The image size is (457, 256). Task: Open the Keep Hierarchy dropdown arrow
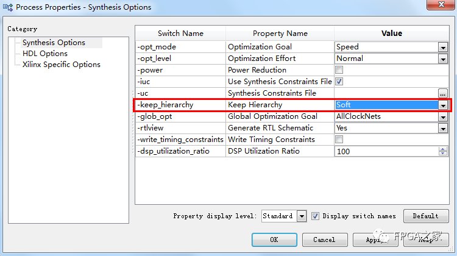coord(443,105)
